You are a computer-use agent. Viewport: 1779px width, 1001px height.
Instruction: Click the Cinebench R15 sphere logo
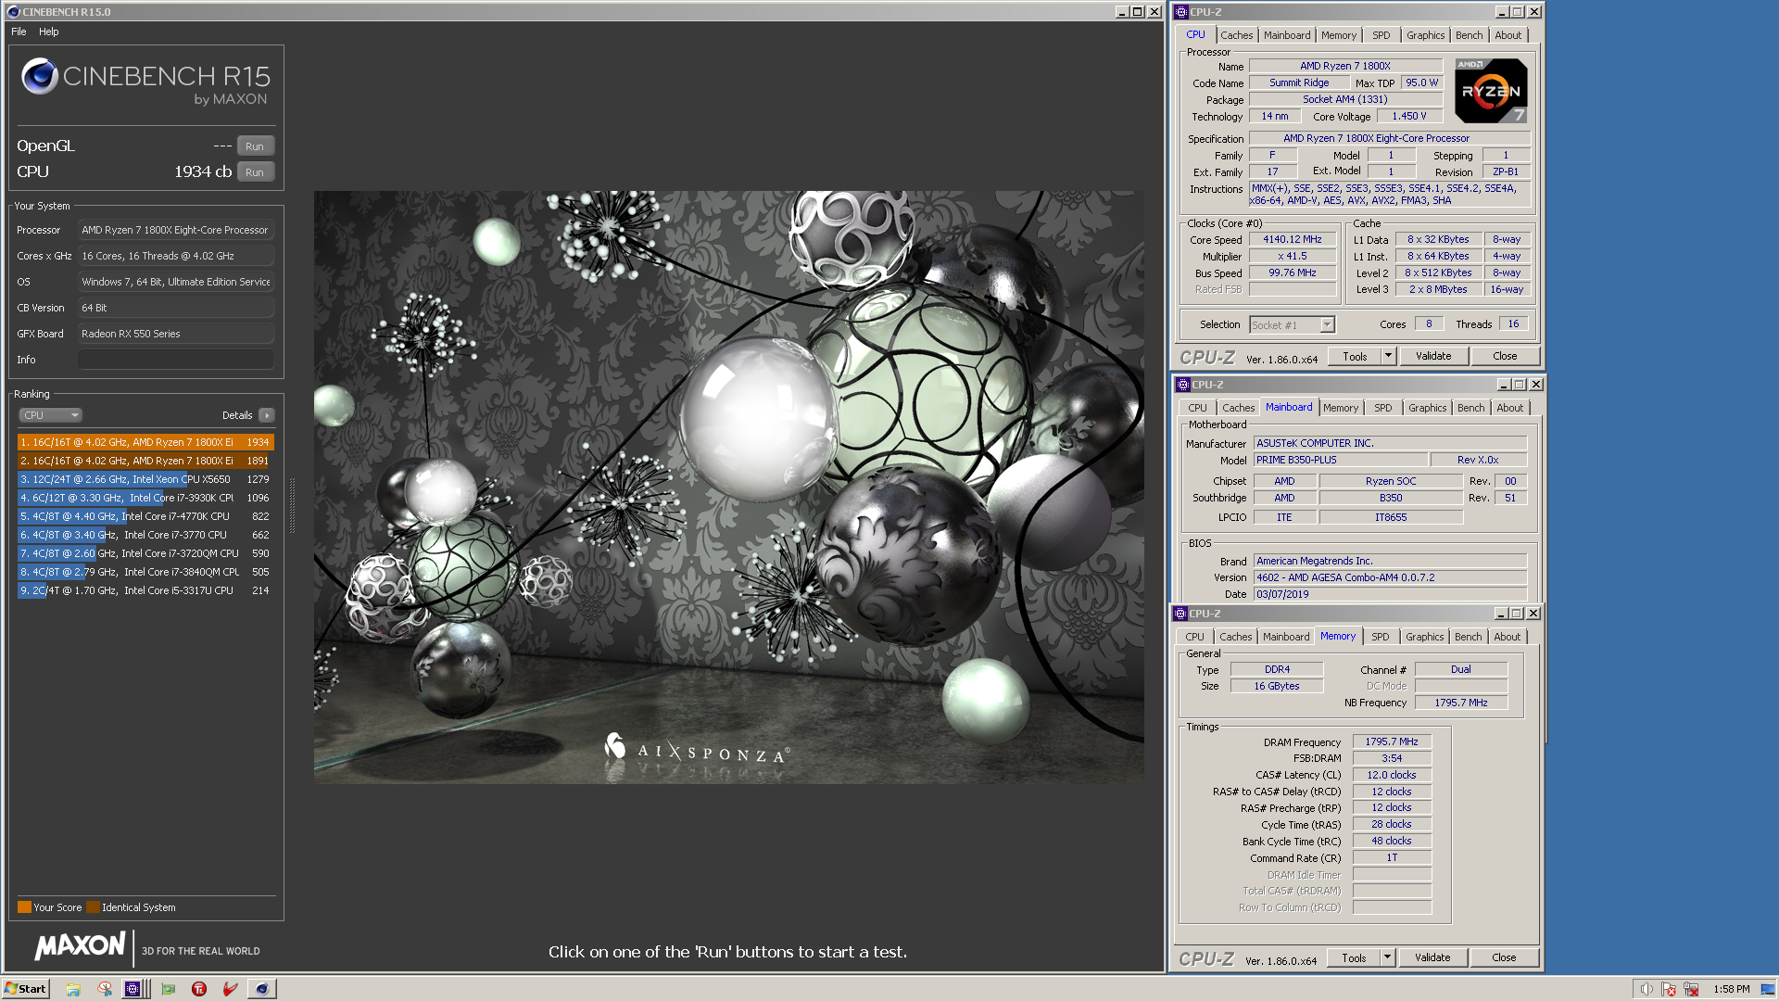pyautogui.click(x=40, y=76)
